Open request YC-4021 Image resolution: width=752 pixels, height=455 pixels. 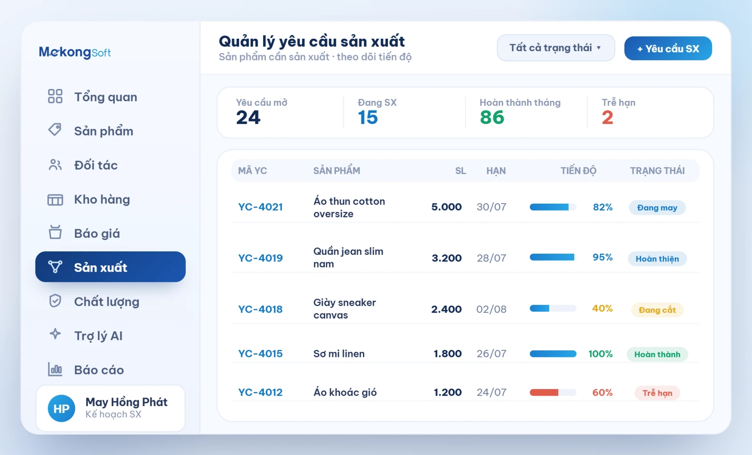pos(260,207)
